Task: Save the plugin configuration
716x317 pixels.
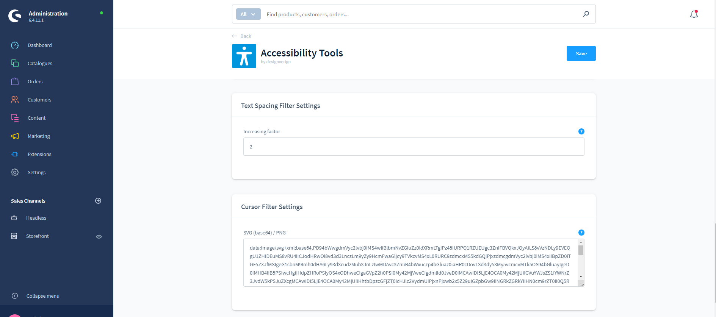Action: (x=581, y=53)
